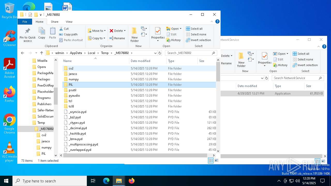The height and width of the screenshot is (186, 331).
Task: Select the numpy folder in file list
Action: (139, 79)
